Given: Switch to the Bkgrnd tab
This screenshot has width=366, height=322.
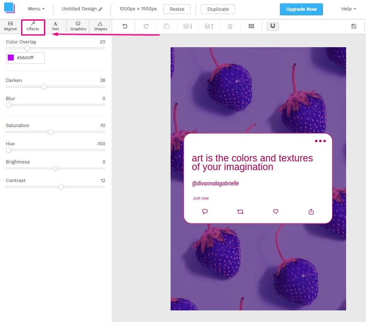Looking at the screenshot, I should [10, 26].
